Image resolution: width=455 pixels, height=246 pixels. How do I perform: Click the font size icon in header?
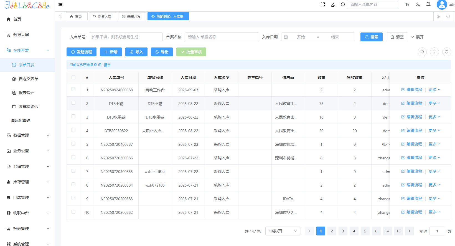click(x=407, y=4)
